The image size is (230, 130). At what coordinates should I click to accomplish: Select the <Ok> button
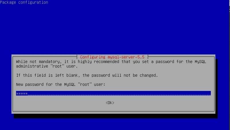pyautogui.click(x=110, y=103)
